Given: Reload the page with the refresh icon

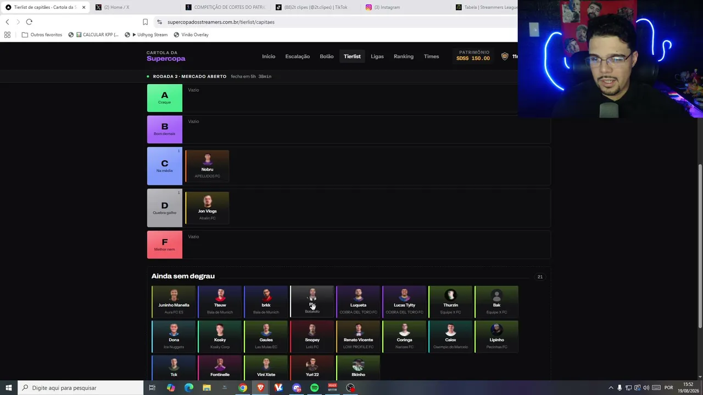Looking at the screenshot, I should [x=29, y=22].
